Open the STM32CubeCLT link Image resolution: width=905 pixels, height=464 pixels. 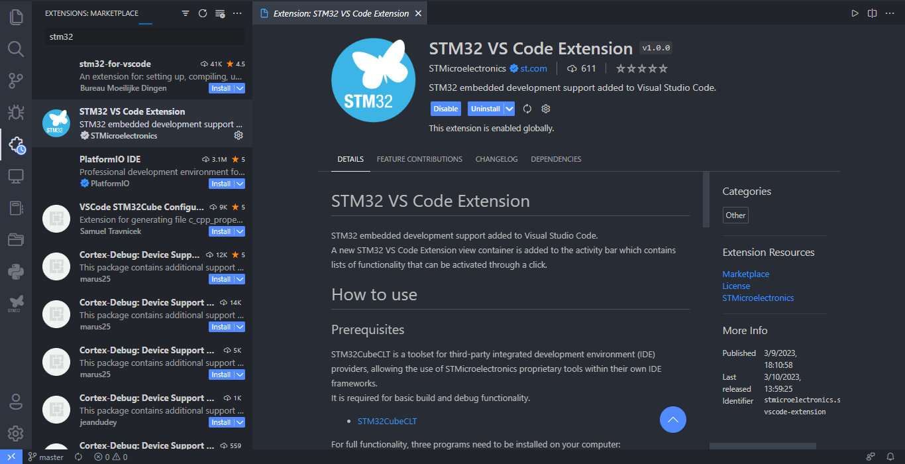pyautogui.click(x=387, y=420)
